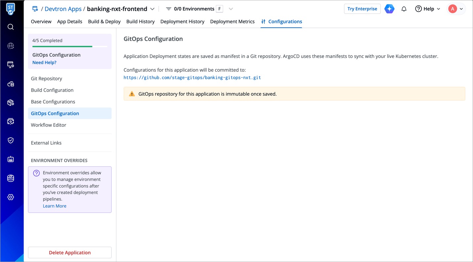Click the Try Enterprise button
The height and width of the screenshot is (262, 473).
pos(362,9)
